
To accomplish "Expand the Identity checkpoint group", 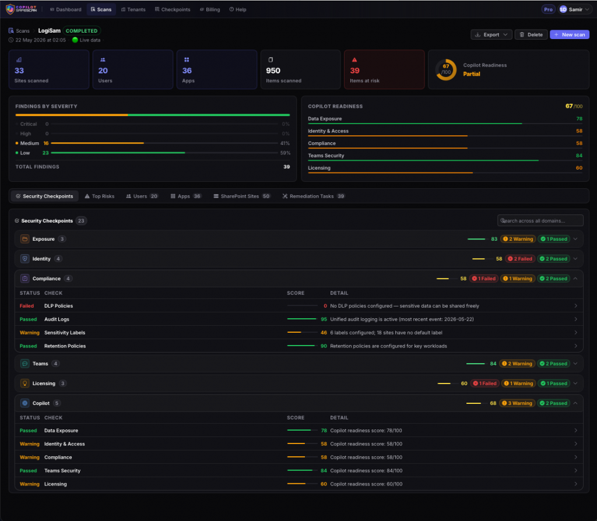I will pos(575,259).
